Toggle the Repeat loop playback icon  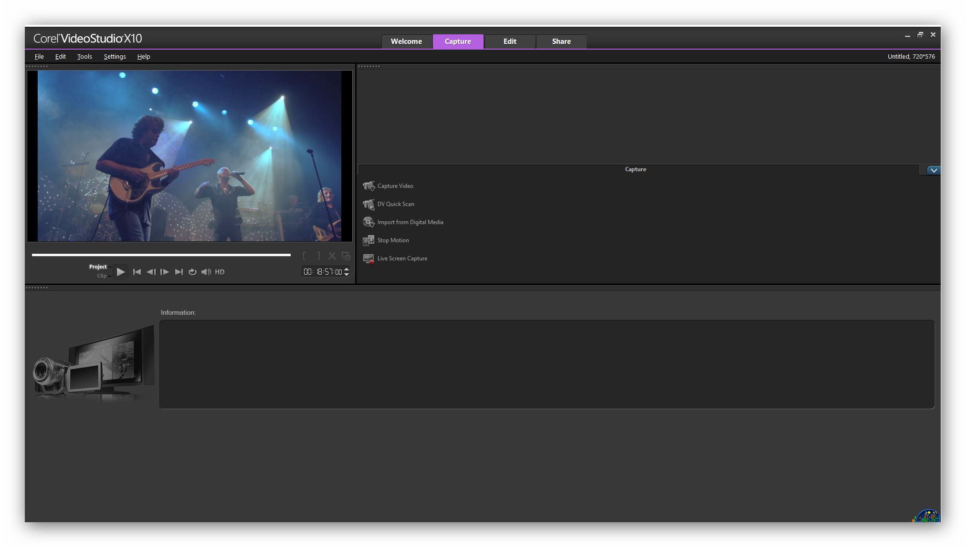click(x=192, y=272)
